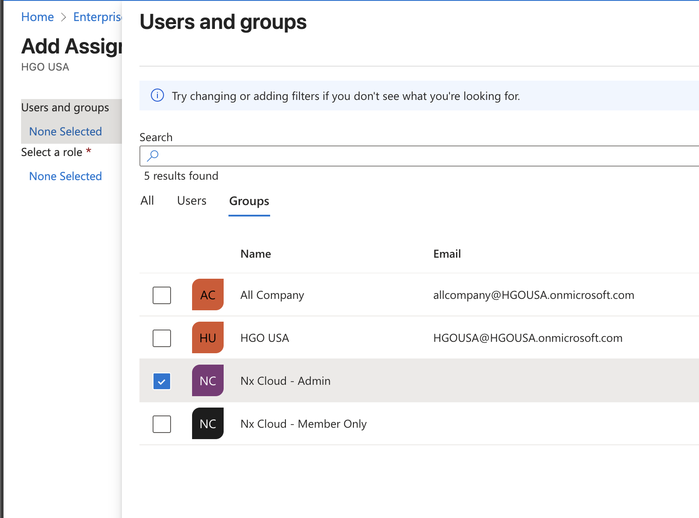
Task: Switch to the All tab
Action: (x=147, y=201)
